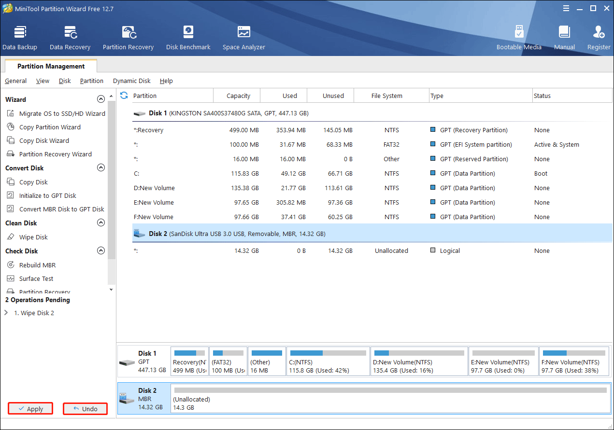Click the sidebar scroll-down arrow
The image size is (614, 430).
tap(112, 290)
